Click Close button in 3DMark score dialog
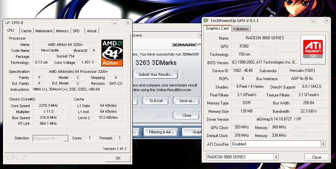Screen dimensions: 336x169 click(x=186, y=115)
